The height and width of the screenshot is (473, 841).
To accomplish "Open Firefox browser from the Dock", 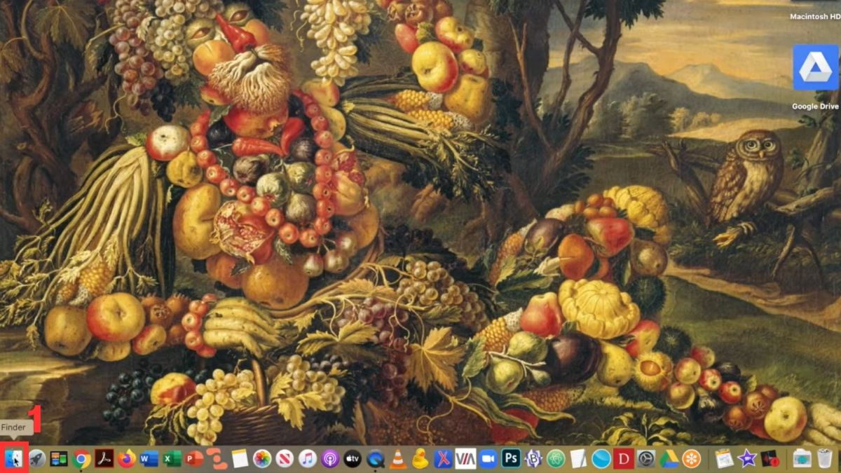I will (127, 459).
